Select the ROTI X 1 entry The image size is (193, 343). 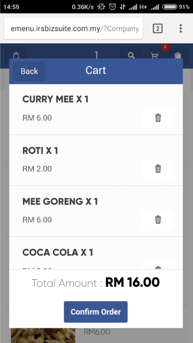tap(96, 161)
